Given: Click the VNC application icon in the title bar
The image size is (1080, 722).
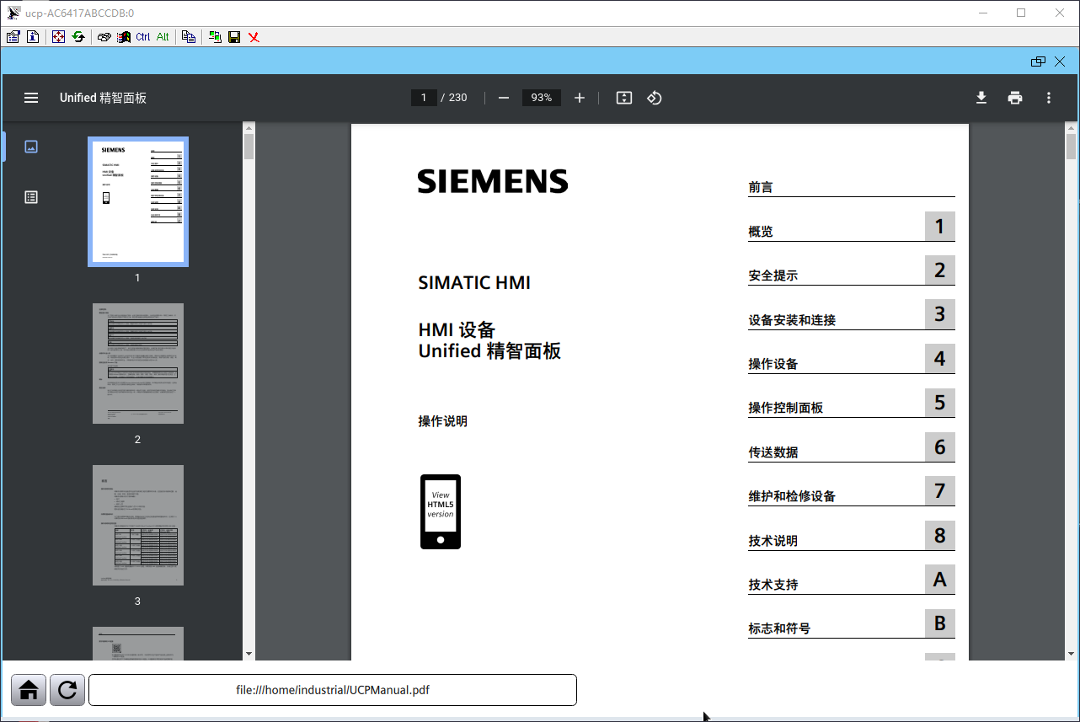Looking at the screenshot, I should (x=13, y=13).
